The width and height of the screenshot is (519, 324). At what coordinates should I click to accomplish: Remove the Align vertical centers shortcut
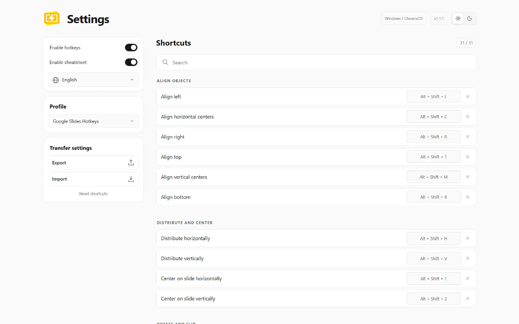(468, 177)
